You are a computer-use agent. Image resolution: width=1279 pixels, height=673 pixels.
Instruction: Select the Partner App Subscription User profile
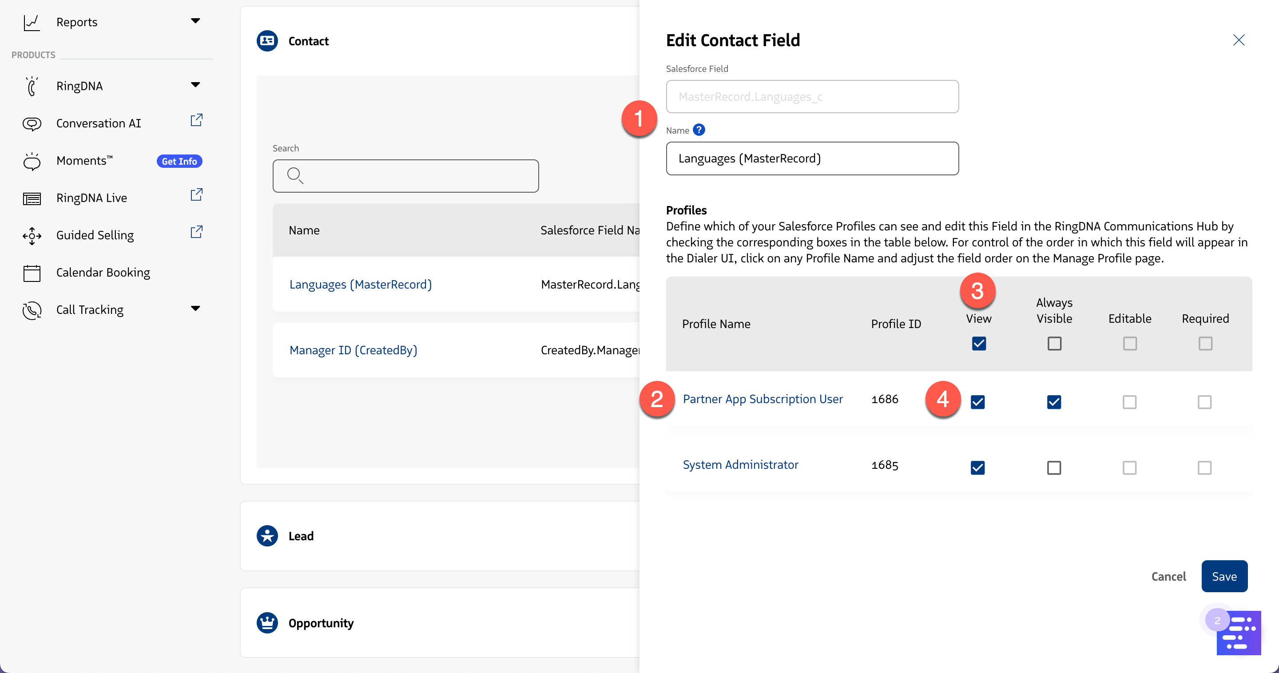point(763,399)
